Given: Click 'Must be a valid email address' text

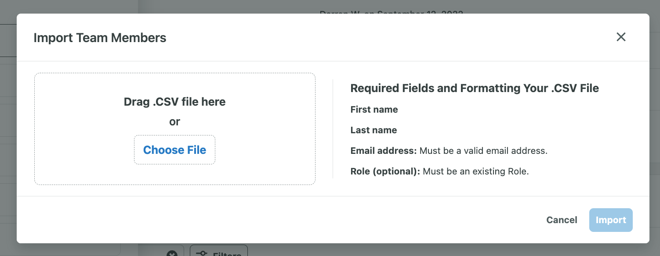Looking at the screenshot, I should (x=483, y=151).
